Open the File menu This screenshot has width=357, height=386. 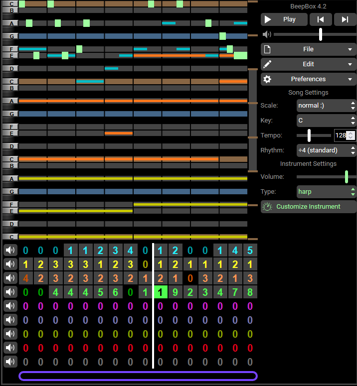pyautogui.click(x=309, y=49)
